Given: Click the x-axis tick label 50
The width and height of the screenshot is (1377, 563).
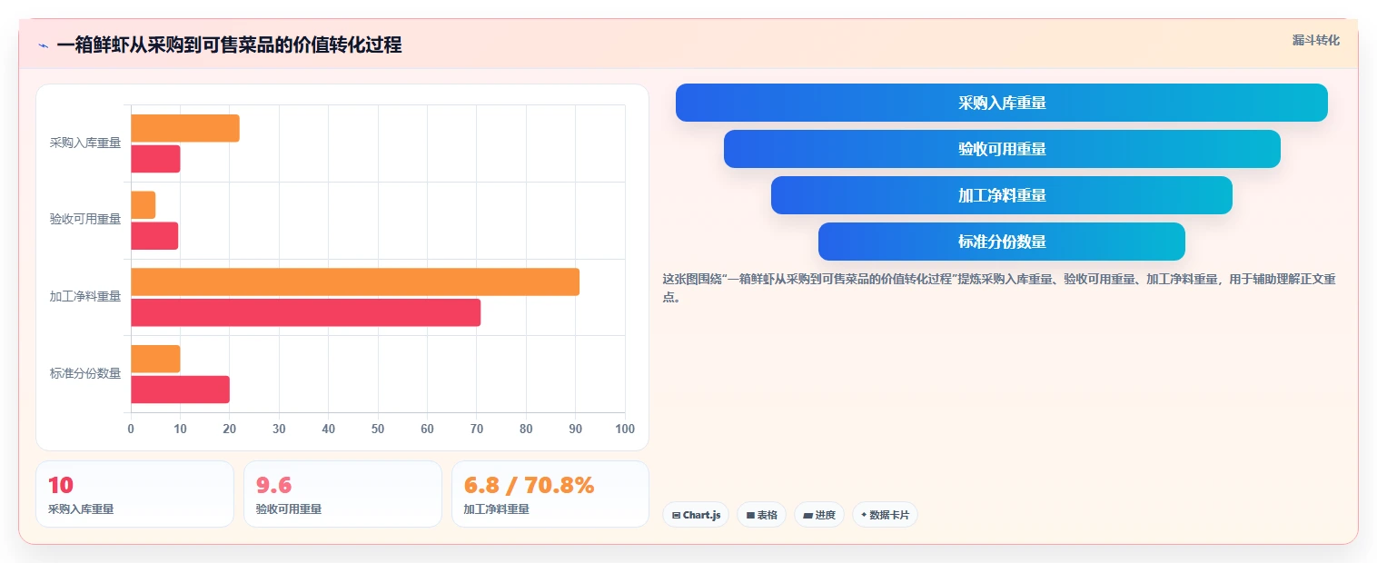Looking at the screenshot, I should (378, 429).
